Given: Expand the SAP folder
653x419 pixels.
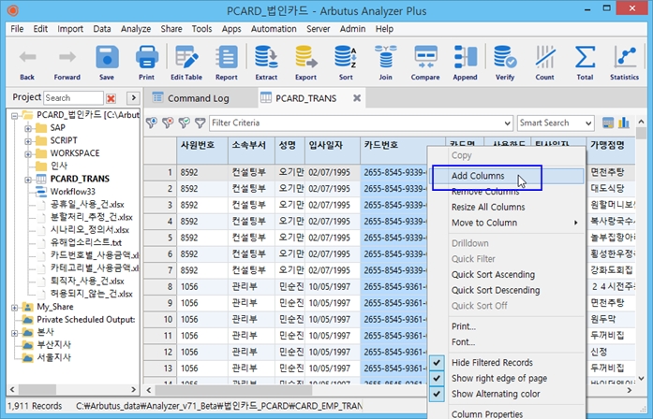Looking at the screenshot, I should 28,128.
